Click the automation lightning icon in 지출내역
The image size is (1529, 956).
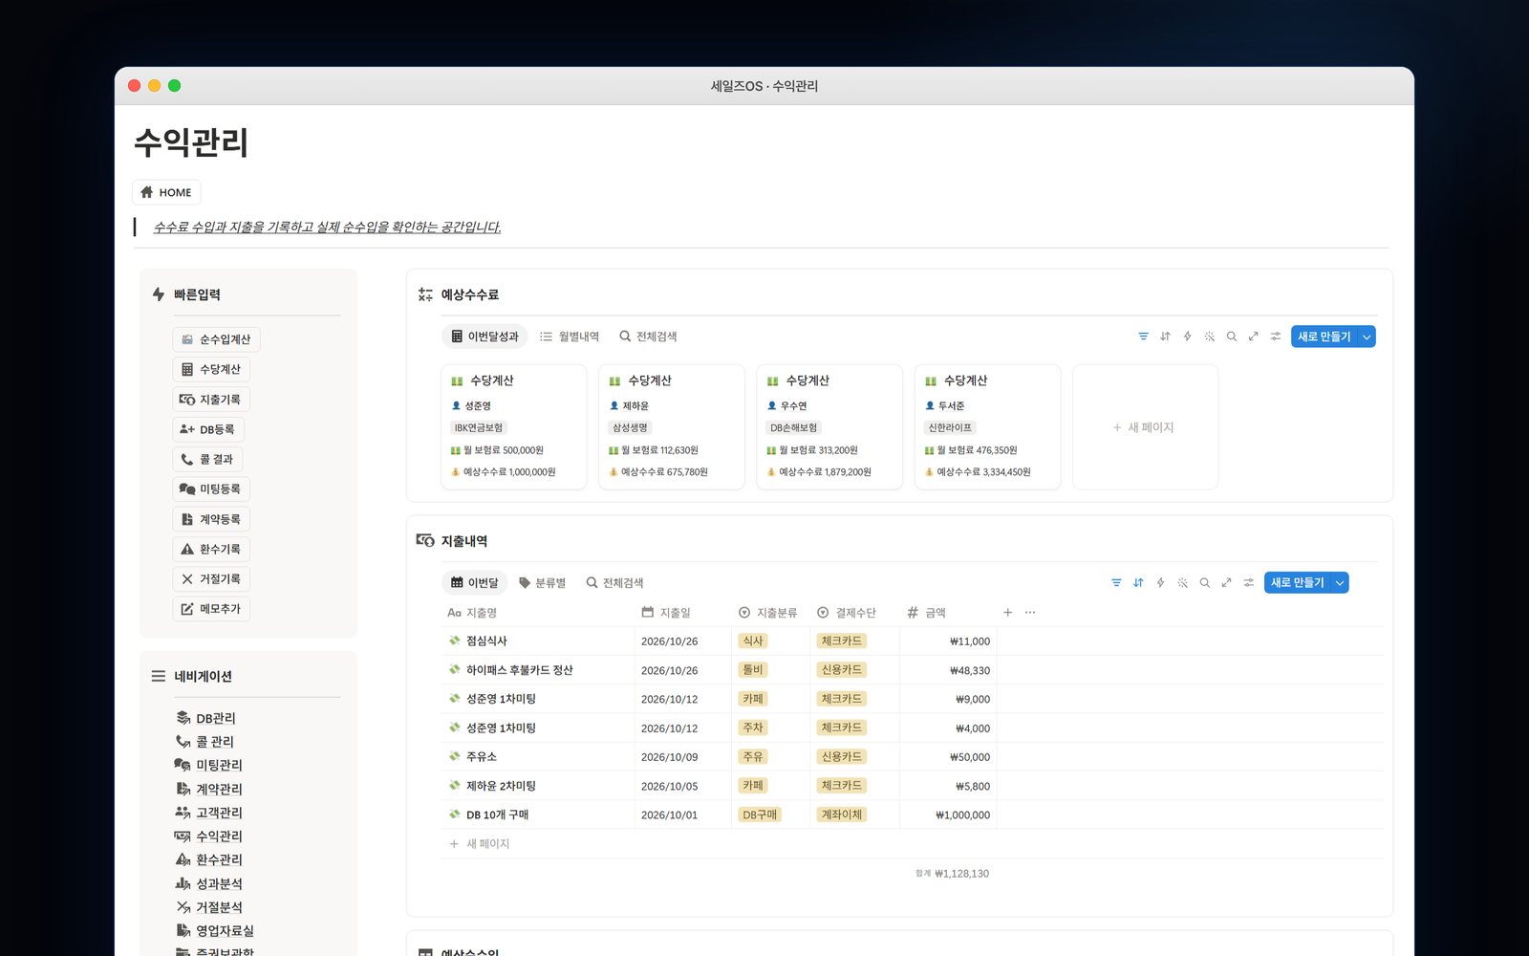(1160, 582)
